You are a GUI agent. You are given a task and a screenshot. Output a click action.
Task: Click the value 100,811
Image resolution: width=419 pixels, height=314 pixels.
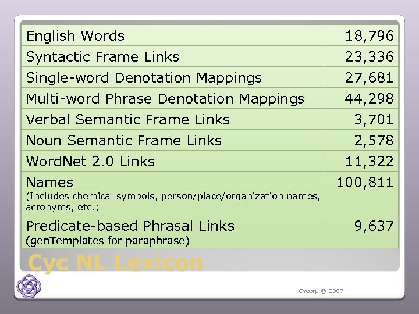[365, 183]
